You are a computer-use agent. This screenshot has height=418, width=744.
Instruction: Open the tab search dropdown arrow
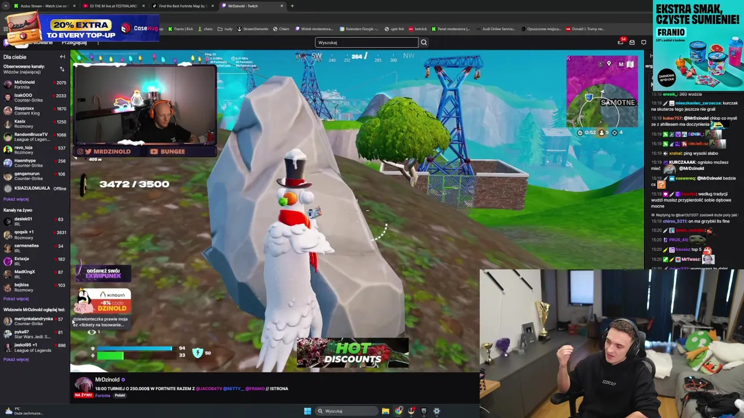6,6
